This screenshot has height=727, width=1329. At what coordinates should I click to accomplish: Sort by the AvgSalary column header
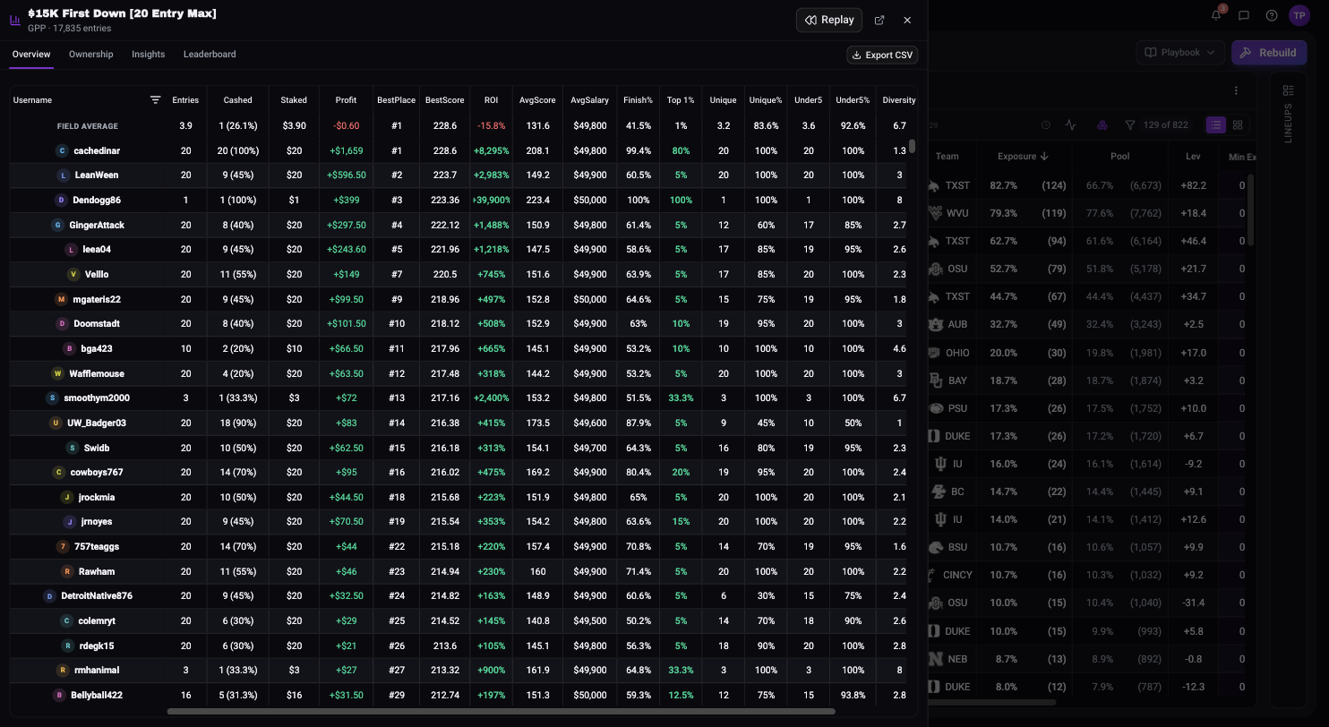point(589,100)
